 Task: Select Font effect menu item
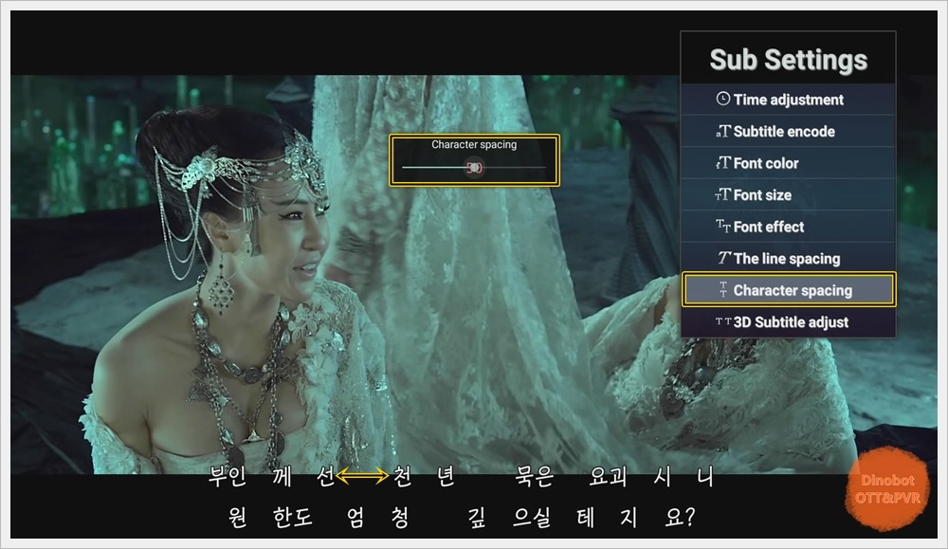point(788,227)
